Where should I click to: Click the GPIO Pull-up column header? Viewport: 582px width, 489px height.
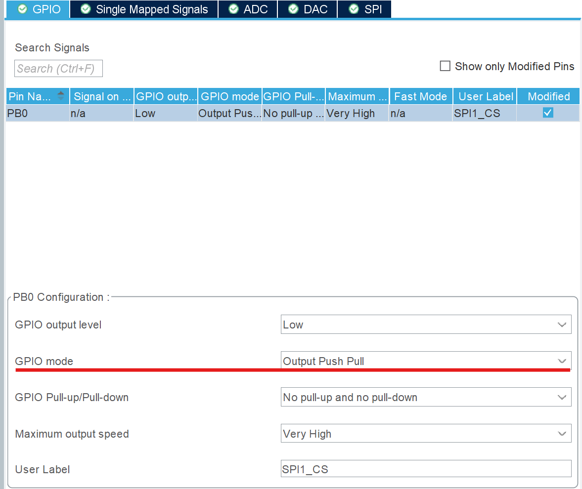tap(294, 96)
